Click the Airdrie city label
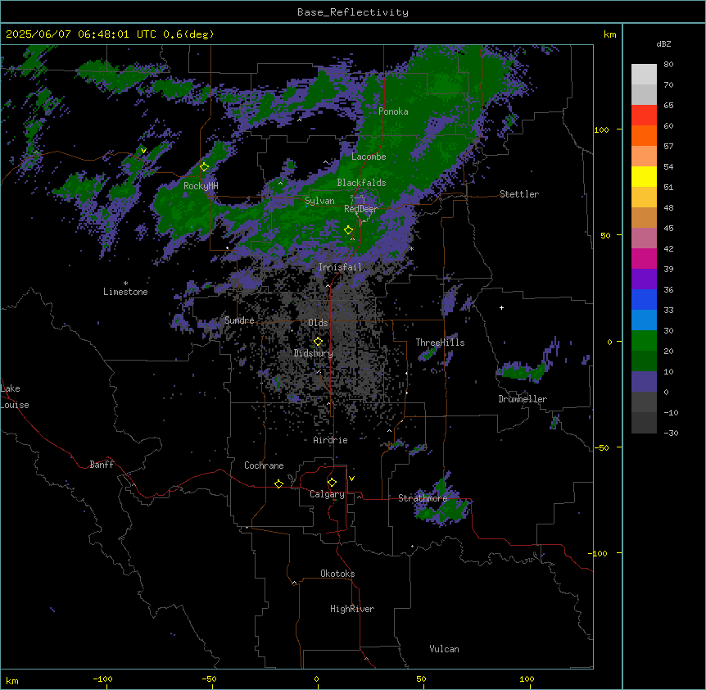This screenshot has height=690, width=706. [330, 440]
